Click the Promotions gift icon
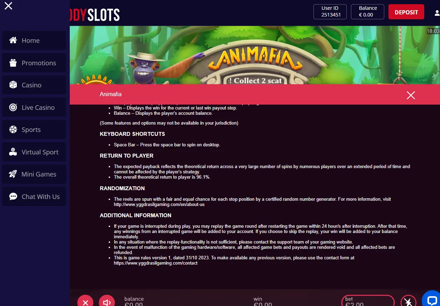 pos(13,63)
